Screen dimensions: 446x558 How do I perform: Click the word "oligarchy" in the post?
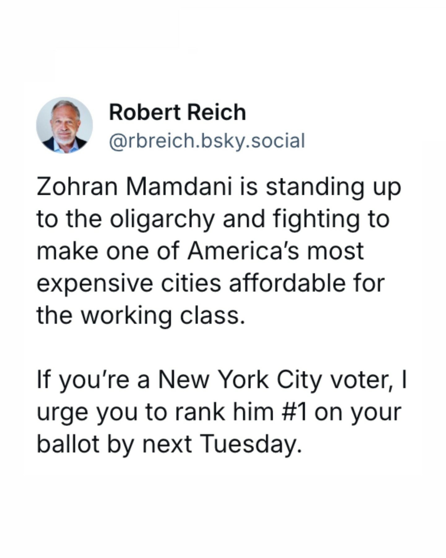(x=162, y=219)
